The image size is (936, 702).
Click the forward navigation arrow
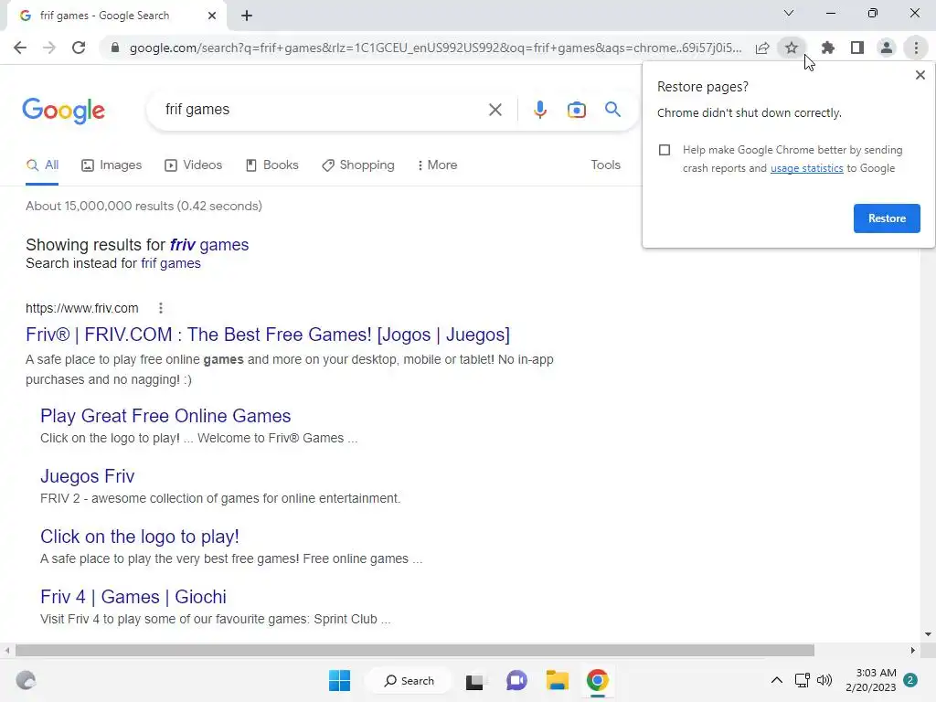(x=49, y=48)
